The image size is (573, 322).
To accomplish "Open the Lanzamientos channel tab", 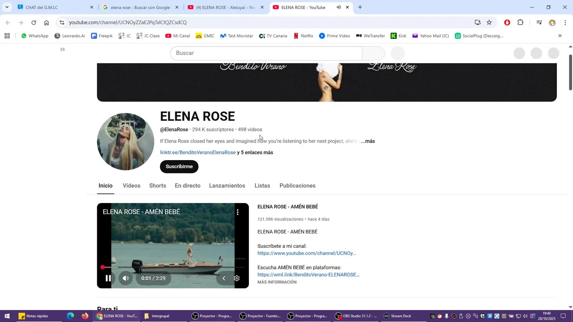I will click(227, 186).
